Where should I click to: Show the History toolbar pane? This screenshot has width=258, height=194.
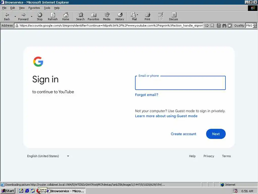click(120, 16)
